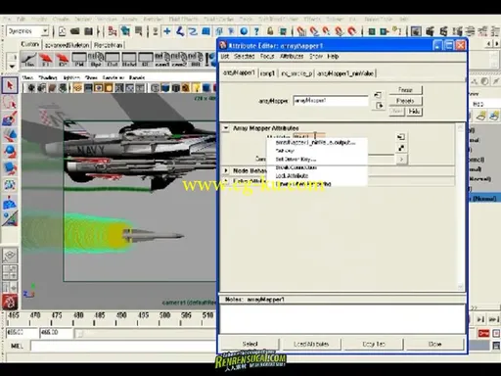Click the small arrow button right of ramp field
501x376 pixels.
(401, 160)
